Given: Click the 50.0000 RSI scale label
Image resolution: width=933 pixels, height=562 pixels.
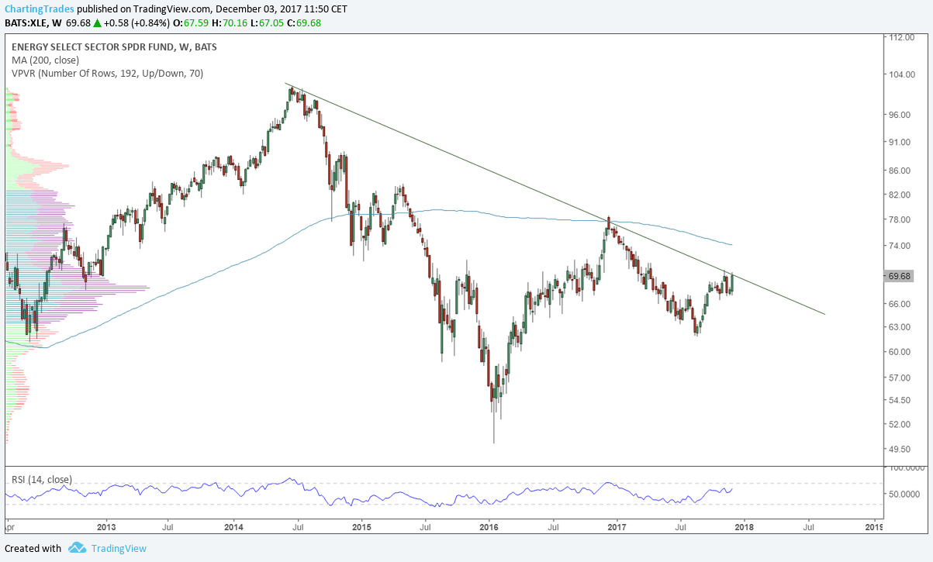Looking at the screenshot, I should click(x=905, y=494).
